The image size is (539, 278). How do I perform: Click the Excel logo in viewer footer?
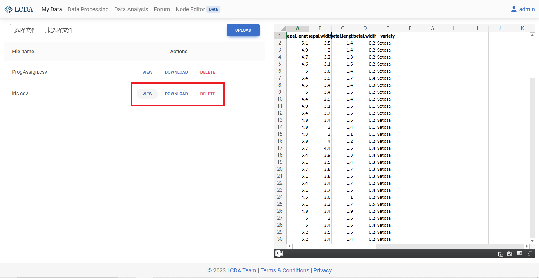click(279, 253)
